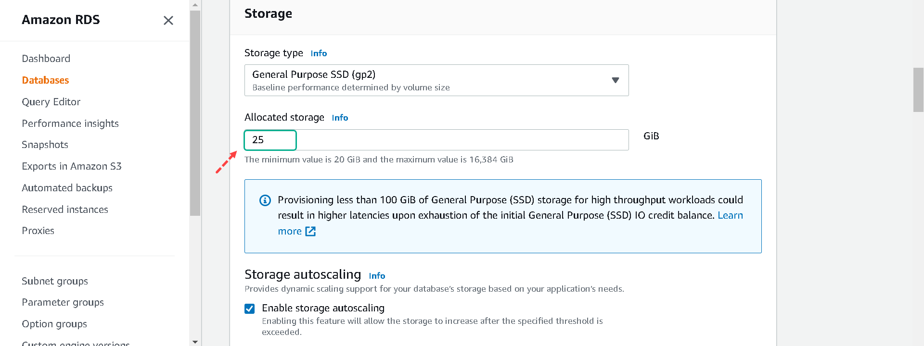Go to Databases in the sidebar
This screenshot has width=924, height=346.
pos(45,80)
